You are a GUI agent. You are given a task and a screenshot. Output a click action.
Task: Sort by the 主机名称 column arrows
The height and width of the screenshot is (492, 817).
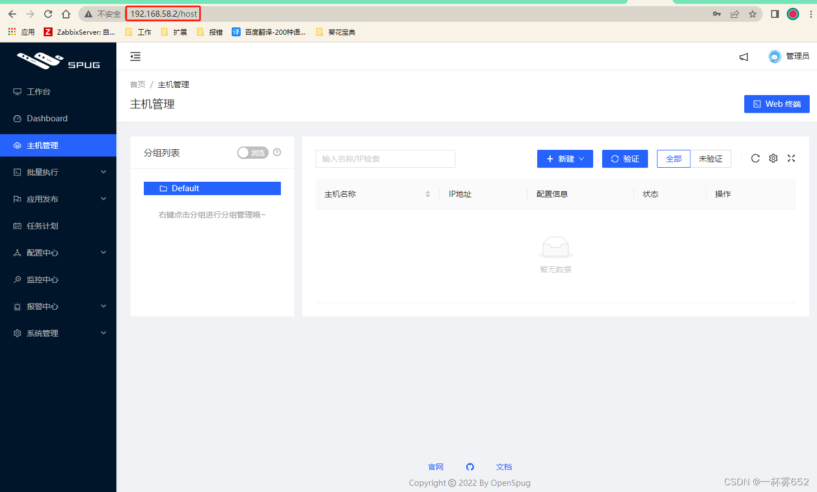[x=428, y=194]
